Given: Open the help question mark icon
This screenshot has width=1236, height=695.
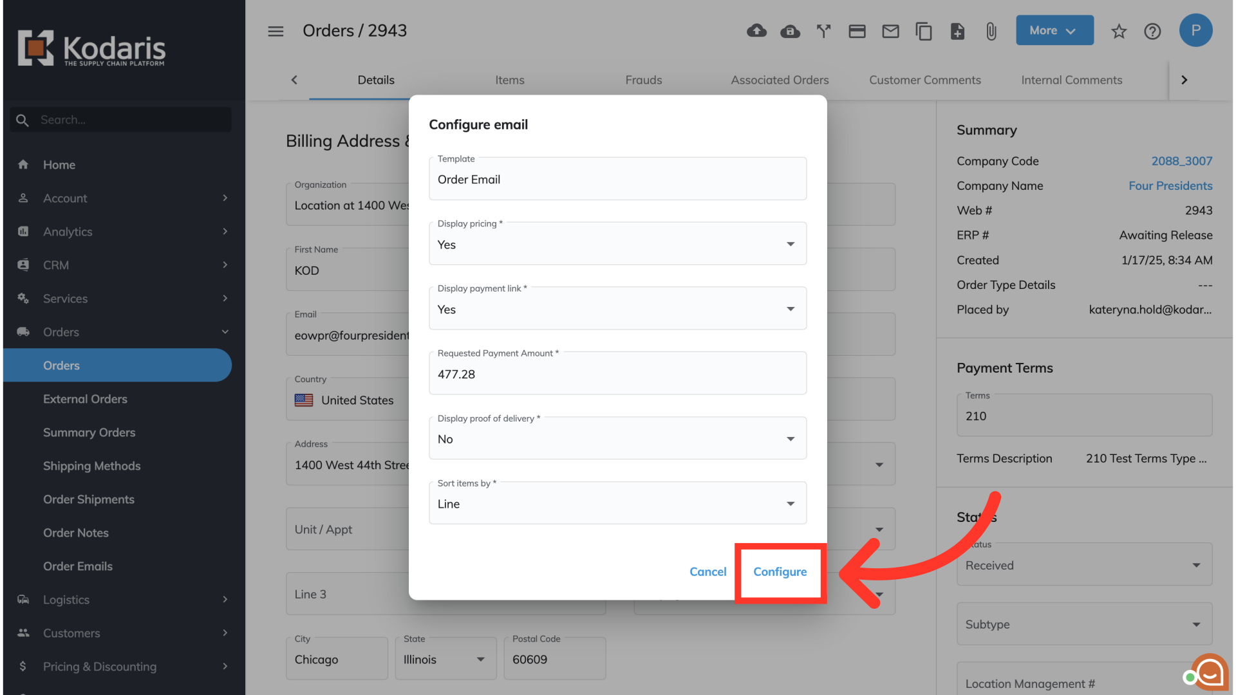Looking at the screenshot, I should (x=1152, y=31).
